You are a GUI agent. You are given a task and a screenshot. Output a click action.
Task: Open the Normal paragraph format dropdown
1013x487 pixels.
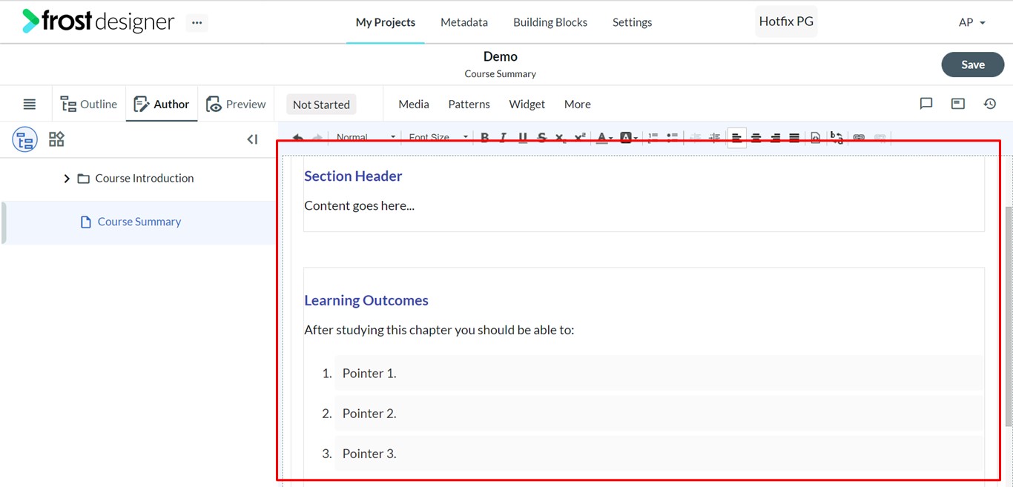point(366,137)
